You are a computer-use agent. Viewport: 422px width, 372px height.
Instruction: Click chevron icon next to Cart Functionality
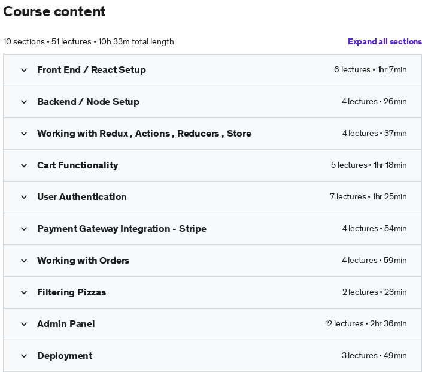click(x=24, y=166)
